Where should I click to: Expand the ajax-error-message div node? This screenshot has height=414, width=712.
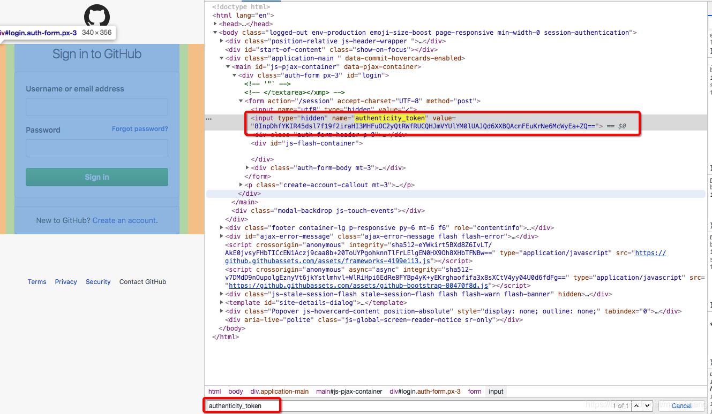pos(222,236)
